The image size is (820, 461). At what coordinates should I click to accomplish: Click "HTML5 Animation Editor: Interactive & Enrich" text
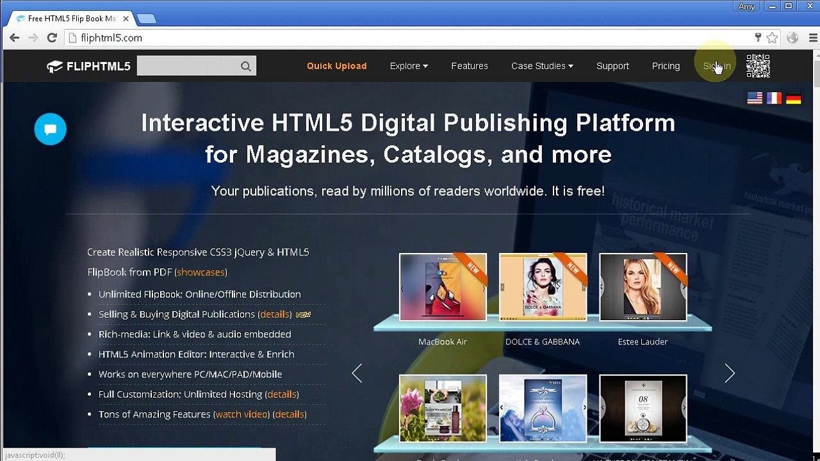[x=196, y=354]
